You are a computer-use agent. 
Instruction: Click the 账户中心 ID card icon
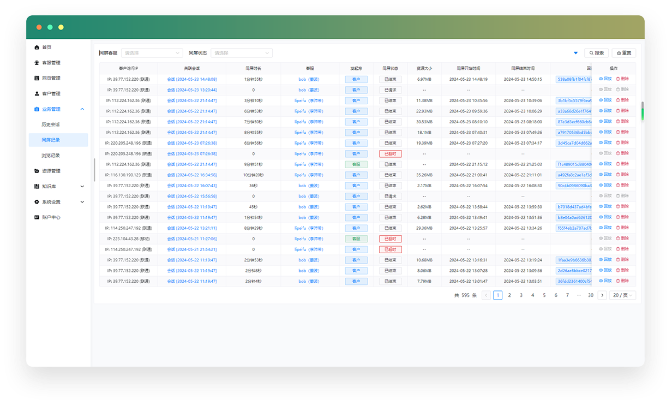coord(37,217)
